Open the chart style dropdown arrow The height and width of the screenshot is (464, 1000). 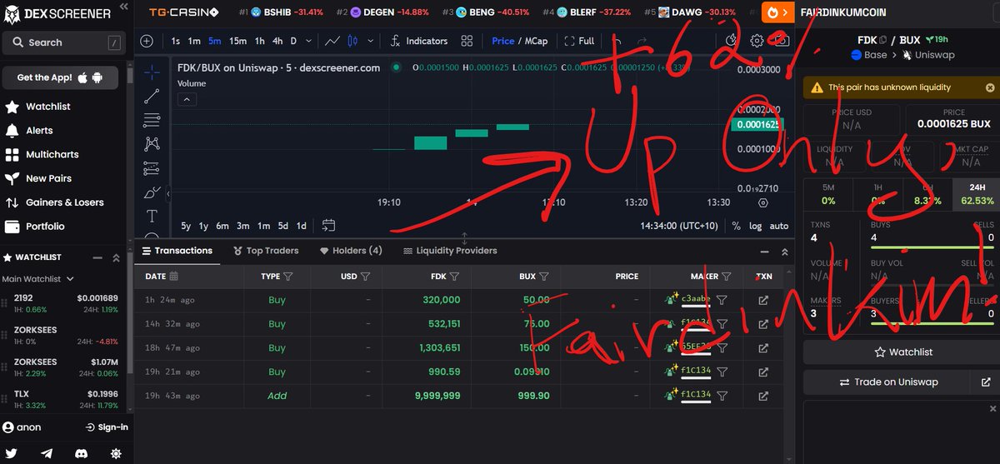[372, 41]
